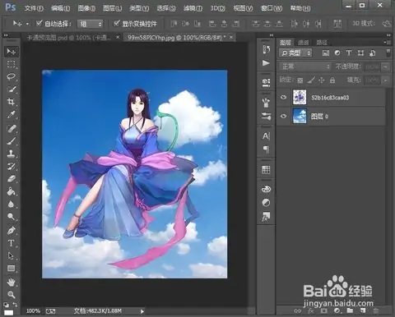Open the tool preset picker arrow

27,24
